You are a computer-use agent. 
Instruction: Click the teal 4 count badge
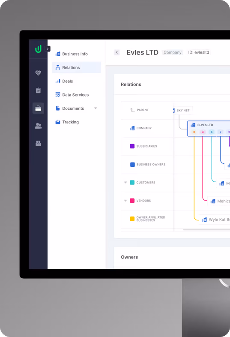click(x=212, y=132)
